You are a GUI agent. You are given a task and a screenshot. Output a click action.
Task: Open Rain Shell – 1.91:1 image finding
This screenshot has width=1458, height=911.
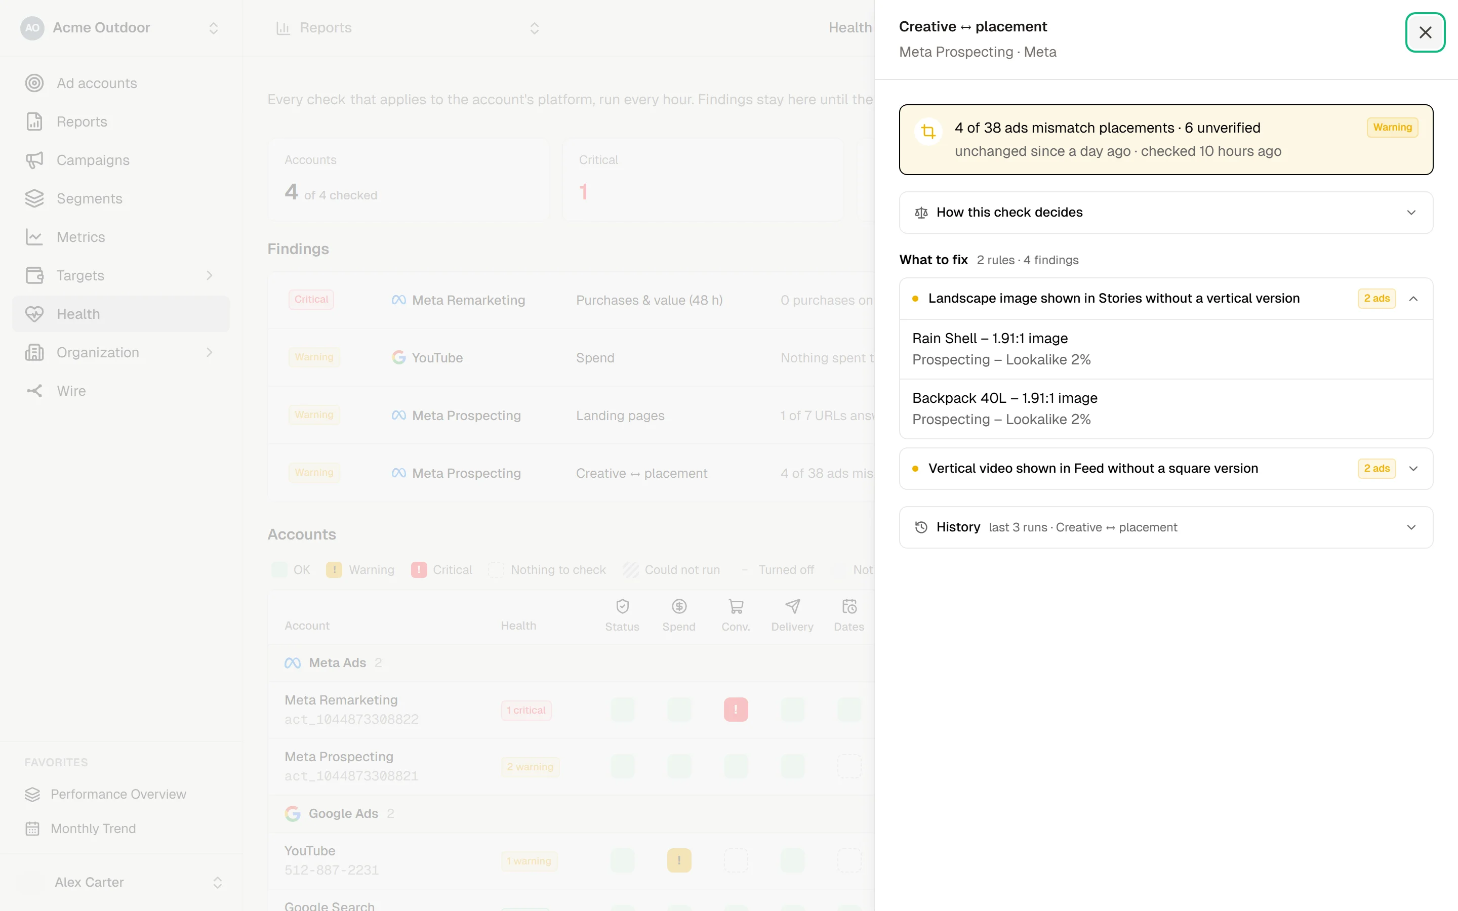coord(1166,349)
